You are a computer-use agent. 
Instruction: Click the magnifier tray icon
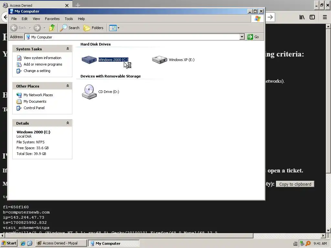coord(308,243)
